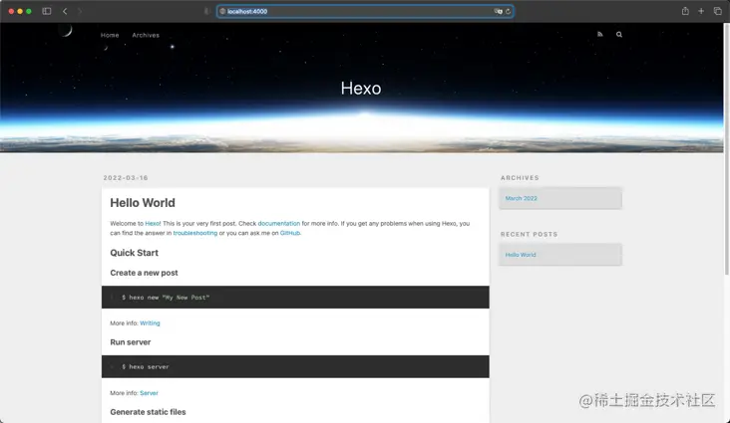Go back with the back arrow

point(65,11)
